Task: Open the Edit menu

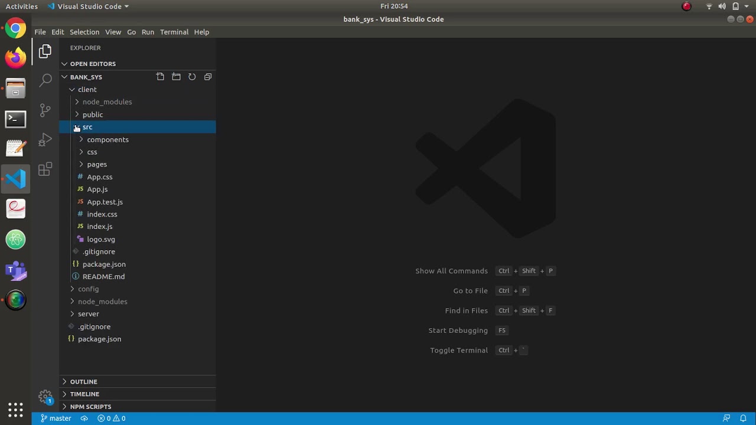Action: pyautogui.click(x=57, y=32)
